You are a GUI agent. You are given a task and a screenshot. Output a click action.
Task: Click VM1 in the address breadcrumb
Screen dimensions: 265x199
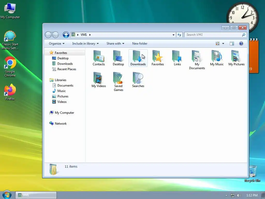click(84, 35)
